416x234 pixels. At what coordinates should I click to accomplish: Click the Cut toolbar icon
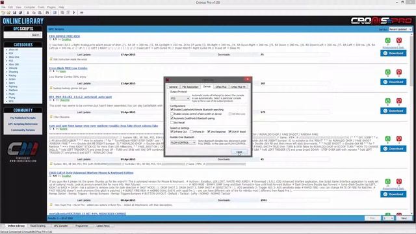tap(28, 12)
